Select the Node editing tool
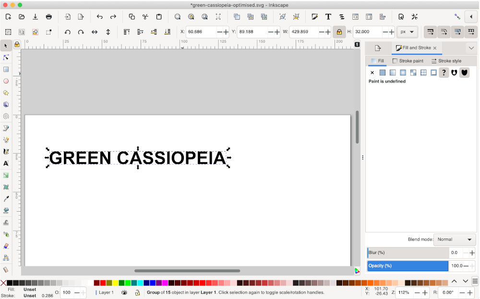This screenshot has height=299, width=480. point(6,57)
